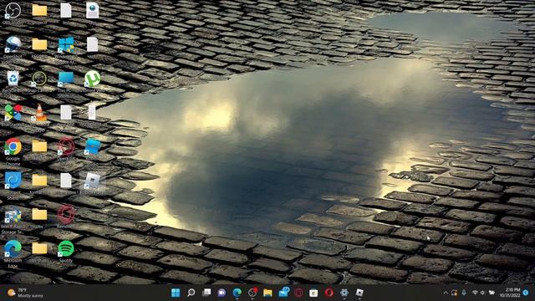Open Microsoft Edge on the taskbar

coord(237,293)
